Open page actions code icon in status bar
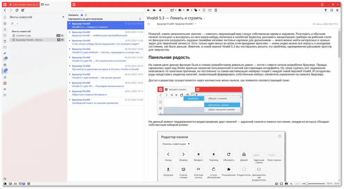344x189 pixels. click(291, 184)
